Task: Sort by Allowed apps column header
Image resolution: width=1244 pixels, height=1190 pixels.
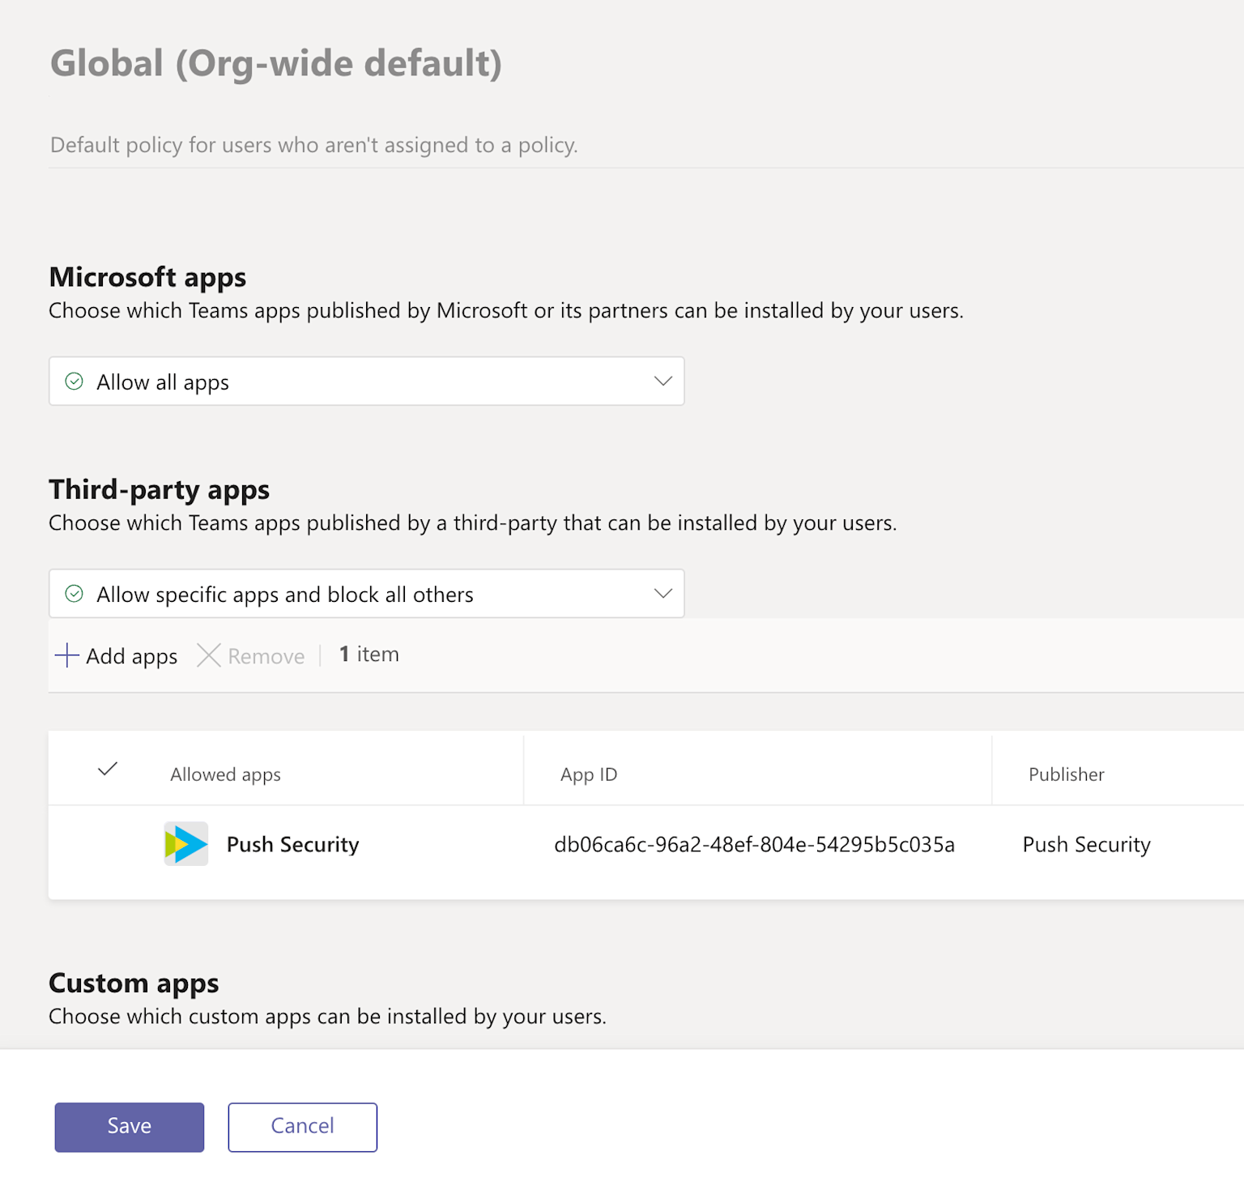Action: [x=225, y=775]
